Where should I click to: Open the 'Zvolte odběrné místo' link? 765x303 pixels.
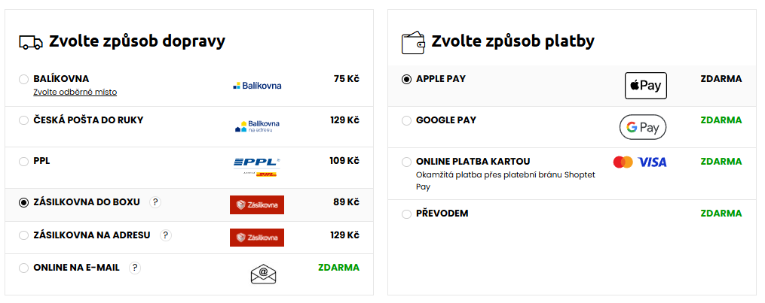[x=75, y=92]
